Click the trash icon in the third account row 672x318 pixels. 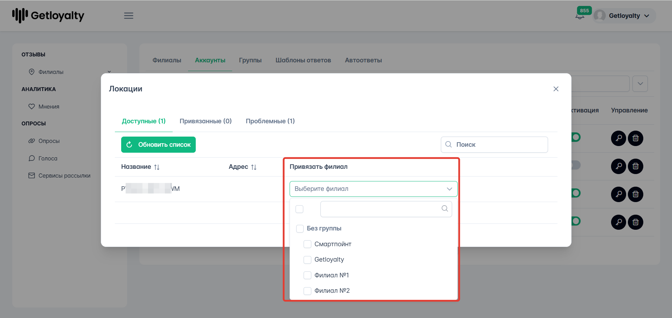pos(636,194)
